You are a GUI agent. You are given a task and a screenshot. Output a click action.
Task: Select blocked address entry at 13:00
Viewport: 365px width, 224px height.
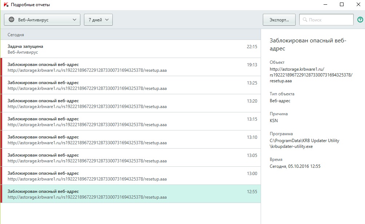point(131,176)
